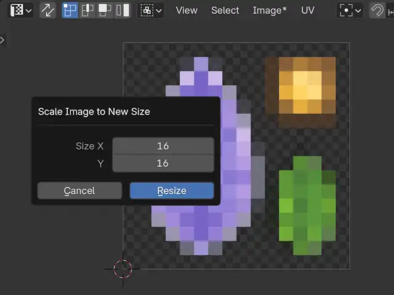Toggle snapping magnet icon
This screenshot has height=295, width=394.
coord(377,10)
